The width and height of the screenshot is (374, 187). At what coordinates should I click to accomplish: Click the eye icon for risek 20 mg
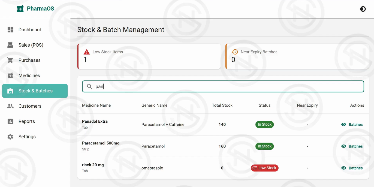(x=344, y=168)
